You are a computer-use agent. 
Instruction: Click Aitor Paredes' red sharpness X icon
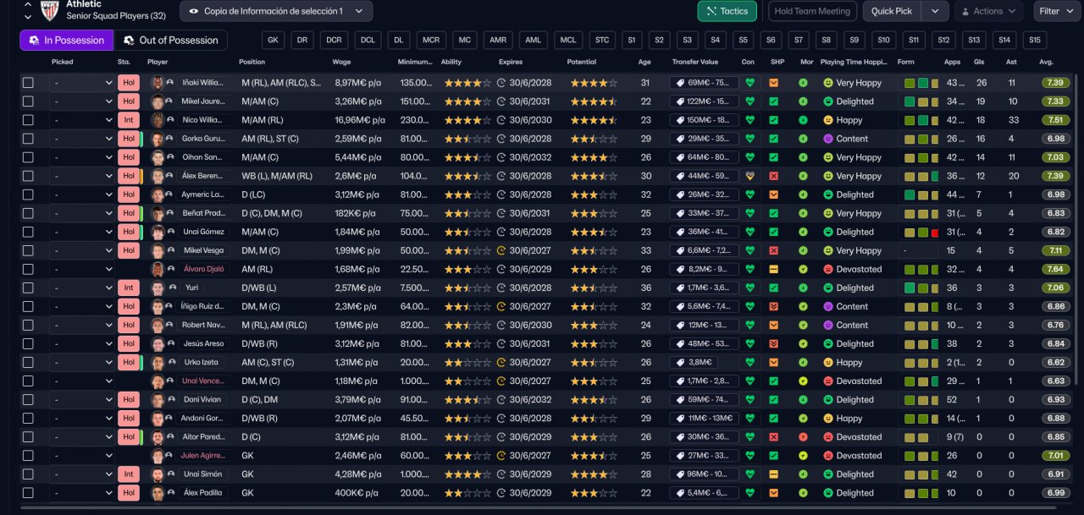click(773, 437)
